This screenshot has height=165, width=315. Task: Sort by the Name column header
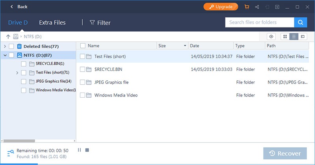pyautogui.click(x=94, y=46)
